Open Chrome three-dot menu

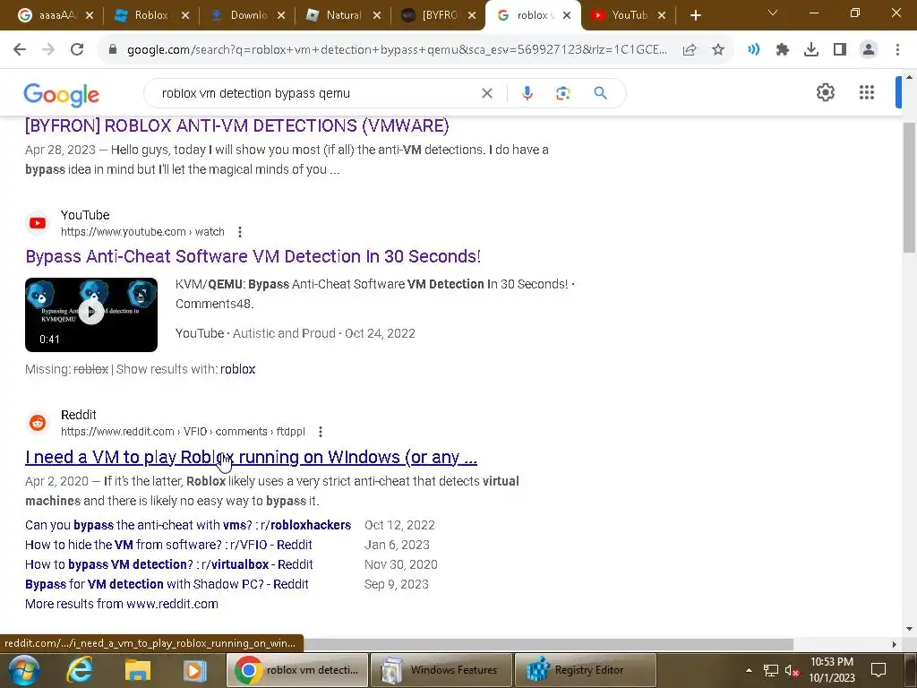[897, 50]
